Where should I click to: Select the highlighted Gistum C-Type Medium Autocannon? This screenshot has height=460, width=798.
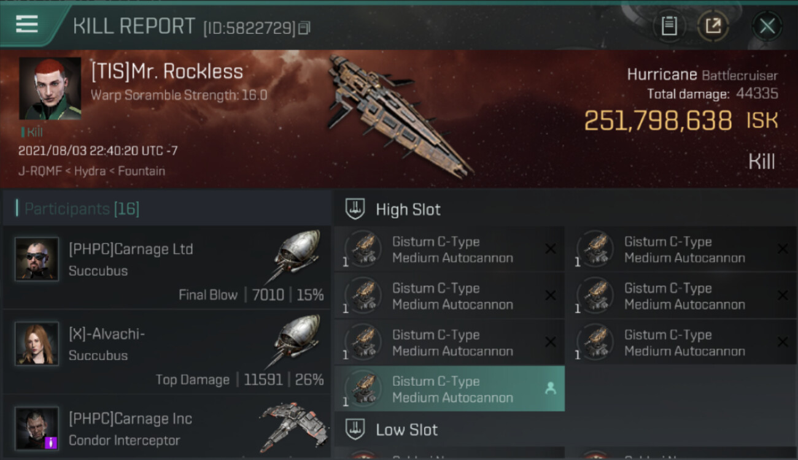449,389
